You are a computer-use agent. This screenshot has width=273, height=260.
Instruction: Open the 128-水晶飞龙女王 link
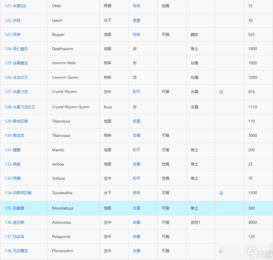point(20,107)
